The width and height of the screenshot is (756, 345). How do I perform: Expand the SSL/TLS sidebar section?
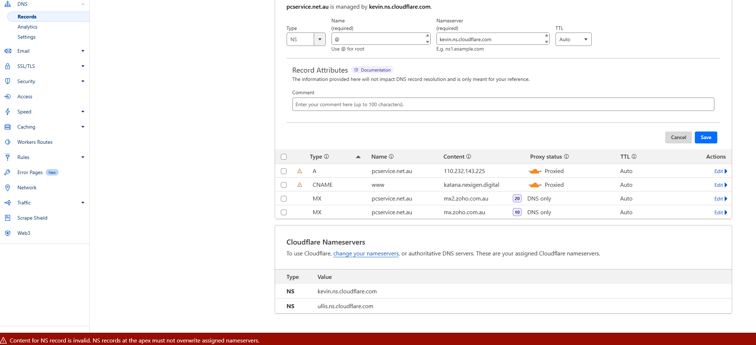[x=83, y=66]
